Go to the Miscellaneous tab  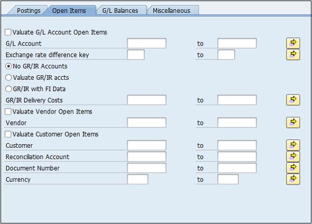point(171,10)
